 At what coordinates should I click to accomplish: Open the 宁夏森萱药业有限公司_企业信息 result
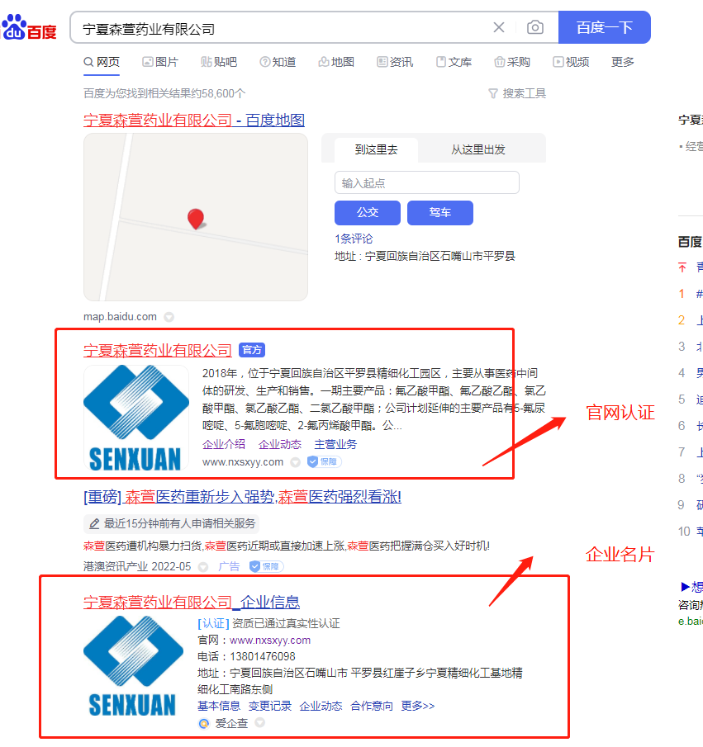[192, 603]
